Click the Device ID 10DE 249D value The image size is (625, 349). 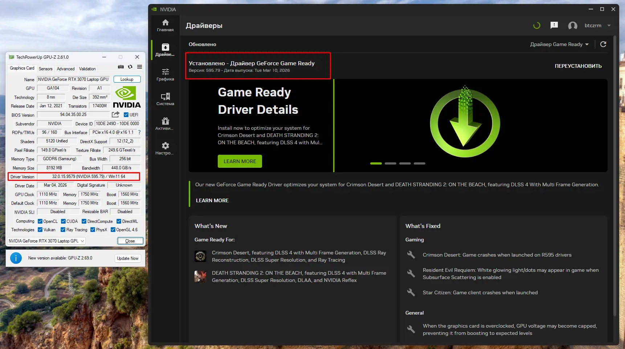117,124
